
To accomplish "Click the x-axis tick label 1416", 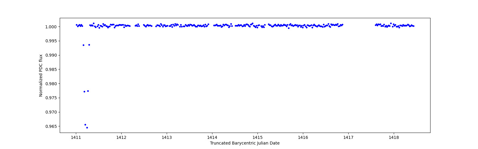I will [303, 137].
